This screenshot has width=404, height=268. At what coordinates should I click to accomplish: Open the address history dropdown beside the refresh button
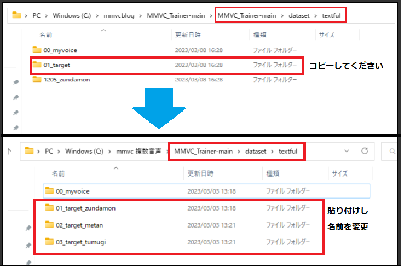coord(347,151)
